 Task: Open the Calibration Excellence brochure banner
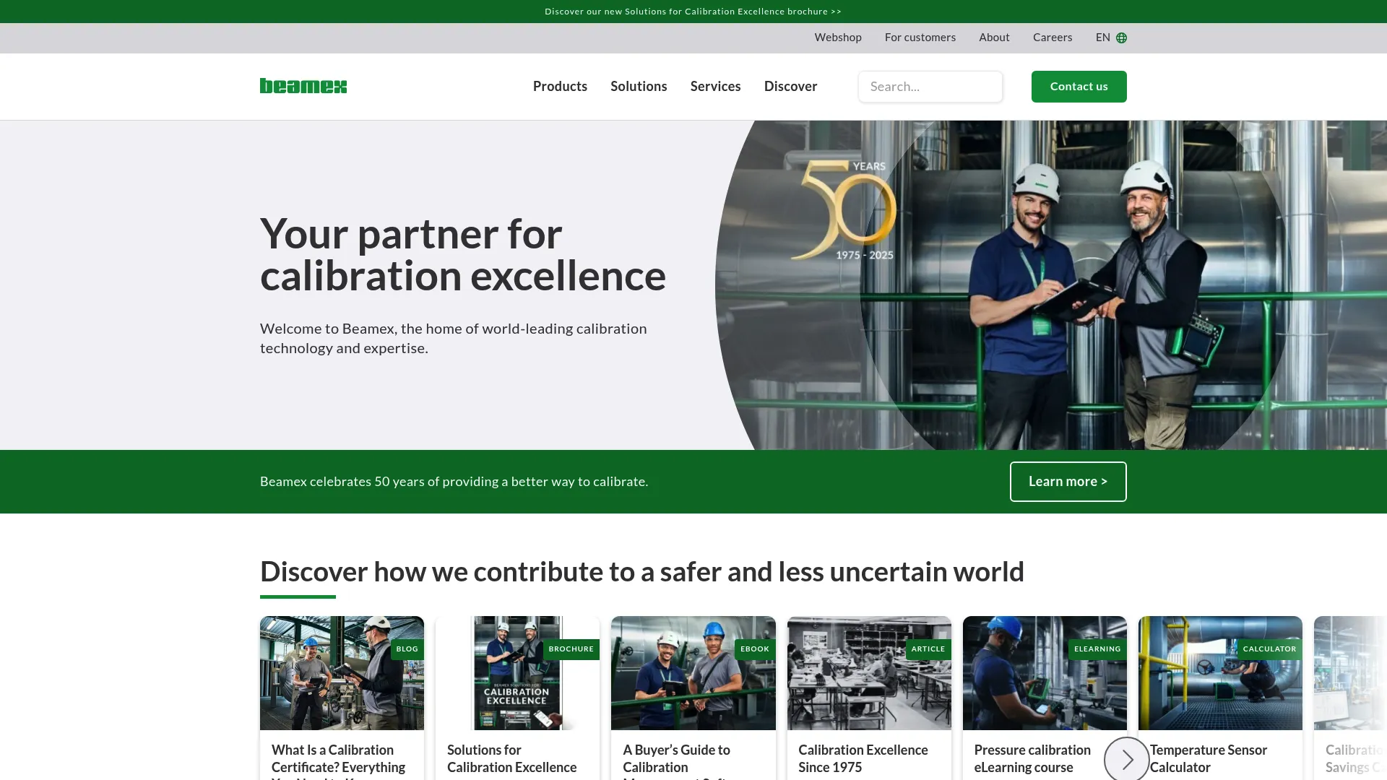(693, 12)
